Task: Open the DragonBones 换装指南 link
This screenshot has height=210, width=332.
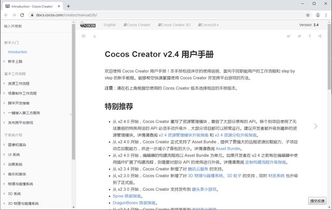Action: pos(134,203)
